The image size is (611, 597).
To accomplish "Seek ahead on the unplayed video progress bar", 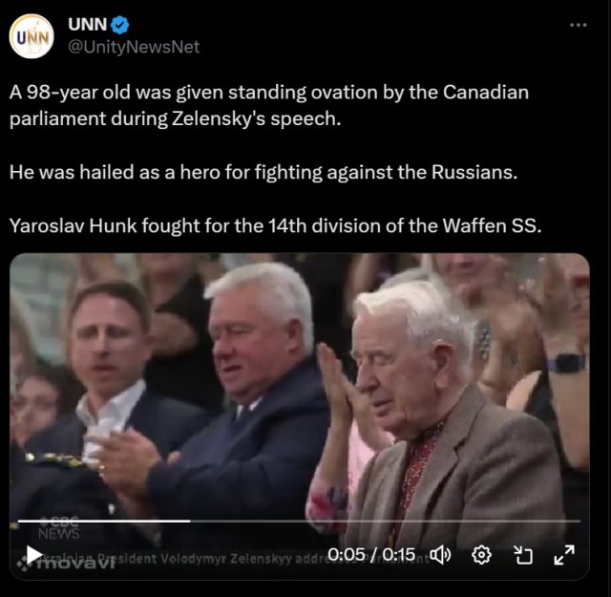I will click(x=385, y=521).
